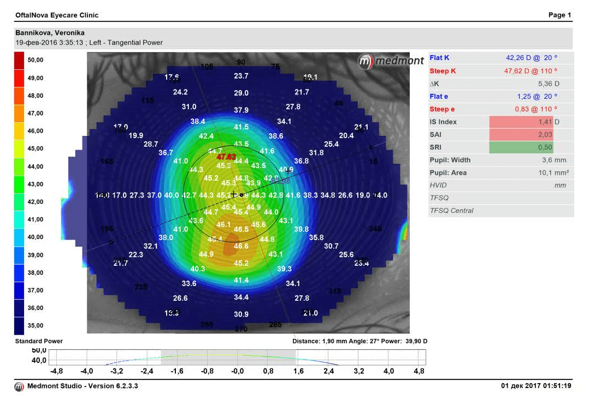Pick the 35,00 dark blue scale swatch
Image resolution: width=589 pixels, height=399 pixels.
[x=19, y=325]
